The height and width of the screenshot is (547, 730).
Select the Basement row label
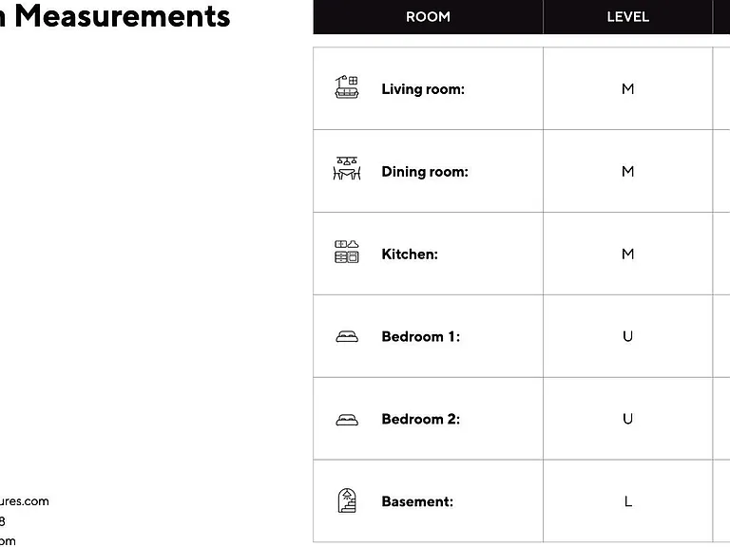tap(417, 501)
